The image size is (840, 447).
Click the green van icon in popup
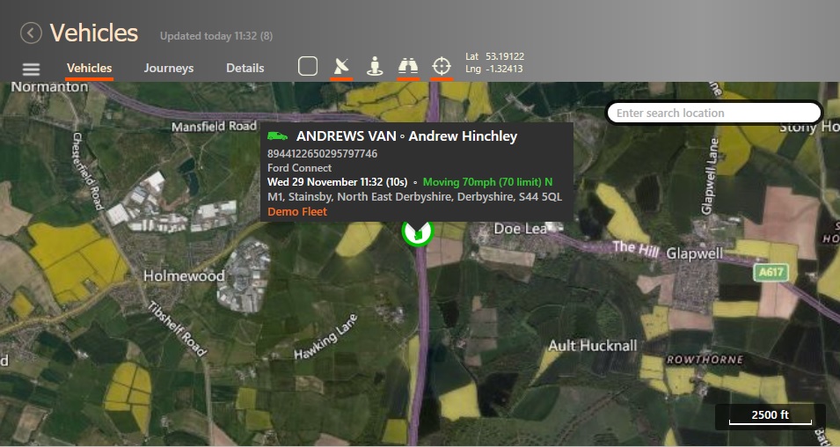[x=277, y=136]
